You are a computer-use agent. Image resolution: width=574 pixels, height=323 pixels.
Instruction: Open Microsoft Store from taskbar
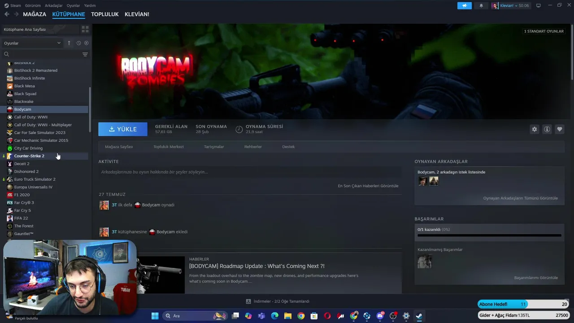(x=314, y=316)
